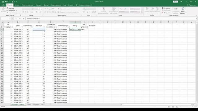Click the Copy (Копировать) command

point(12,10)
